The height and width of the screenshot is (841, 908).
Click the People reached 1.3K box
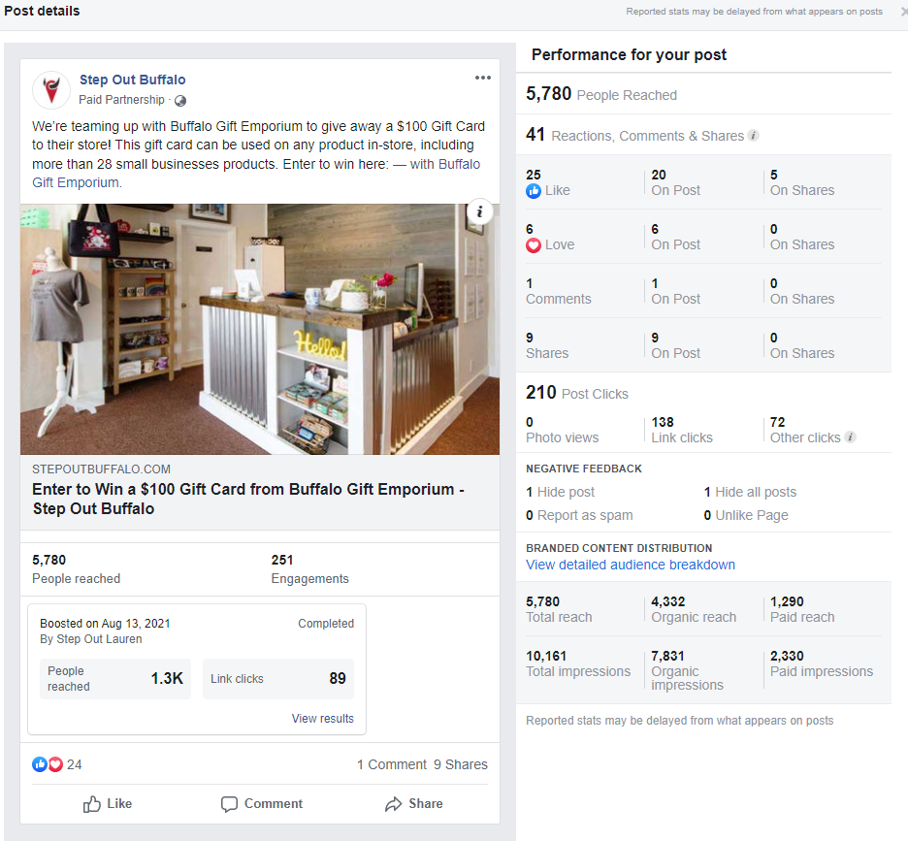tap(115, 679)
